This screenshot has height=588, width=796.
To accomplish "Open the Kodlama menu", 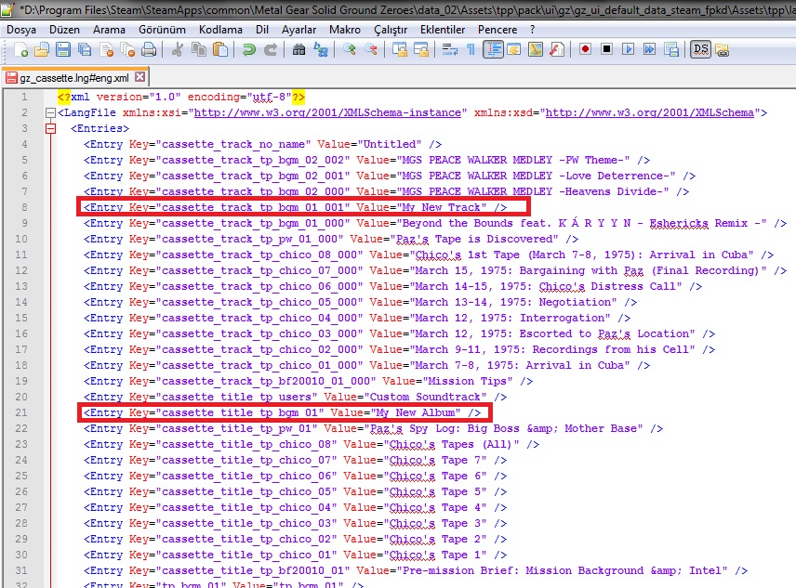I will (x=220, y=30).
